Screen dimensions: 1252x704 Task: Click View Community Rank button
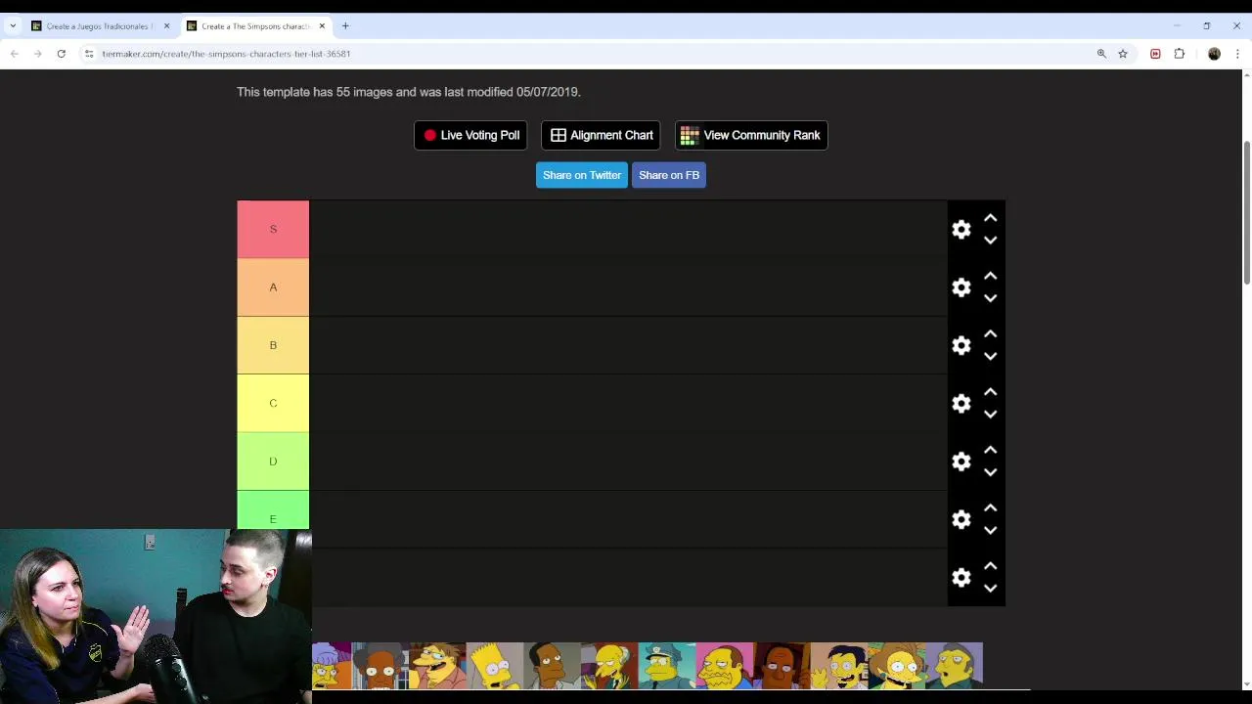coord(751,135)
